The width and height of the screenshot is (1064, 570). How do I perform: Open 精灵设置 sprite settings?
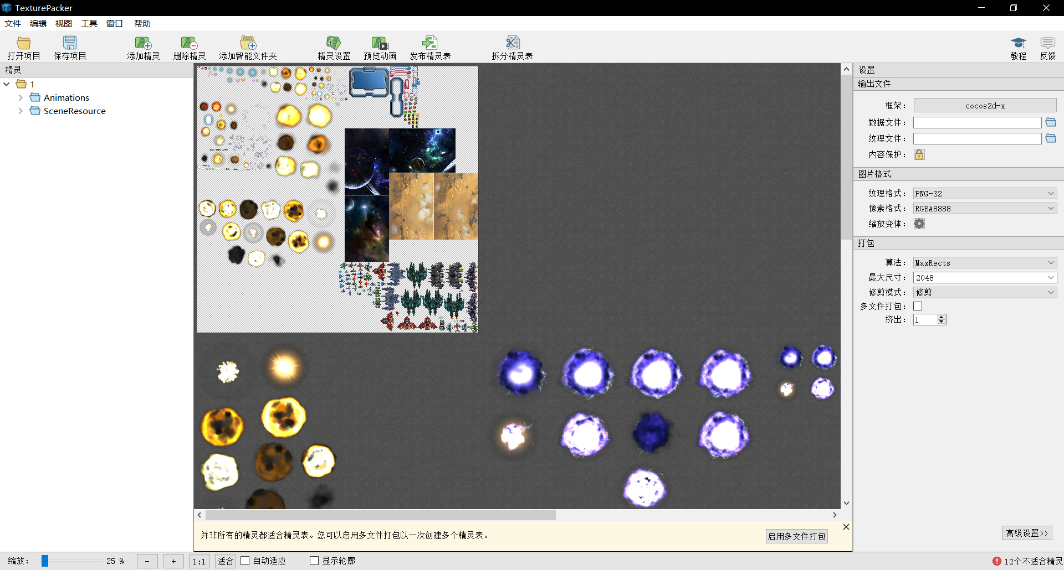point(333,47)
